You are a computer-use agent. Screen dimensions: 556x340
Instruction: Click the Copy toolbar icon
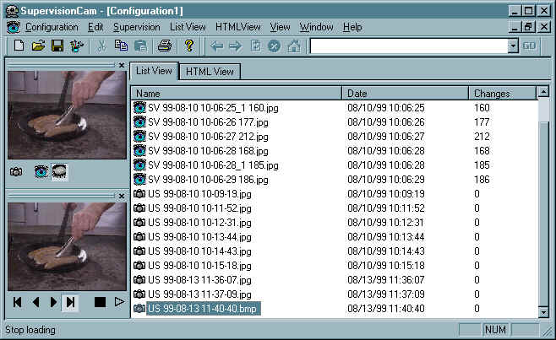click(122, 46)
